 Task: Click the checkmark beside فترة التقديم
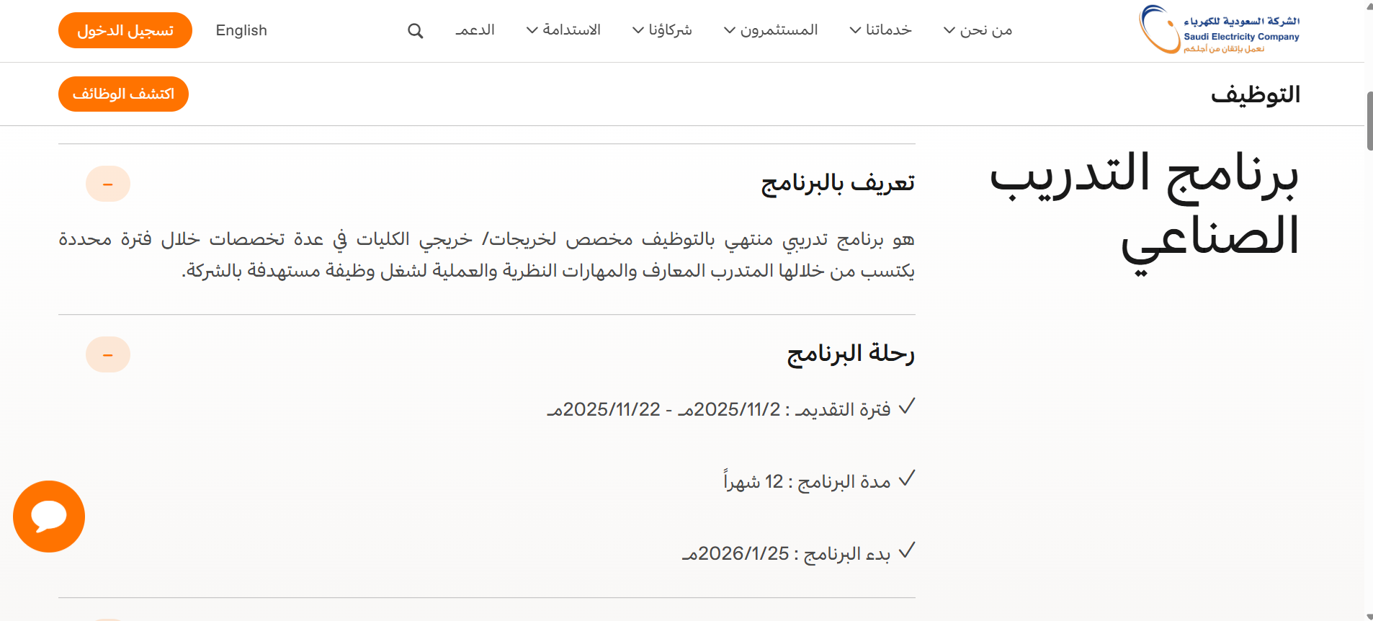[x=907, y=407]
